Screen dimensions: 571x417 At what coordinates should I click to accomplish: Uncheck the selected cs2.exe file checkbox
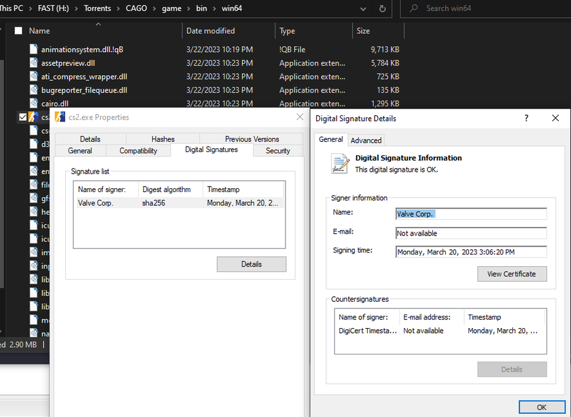23,117
